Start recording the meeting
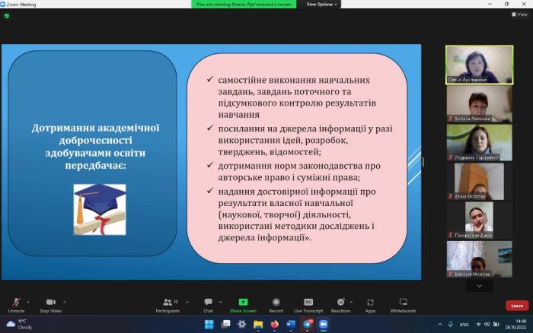Viewport: 533px width, 333px height. click(x=276, y=304)
